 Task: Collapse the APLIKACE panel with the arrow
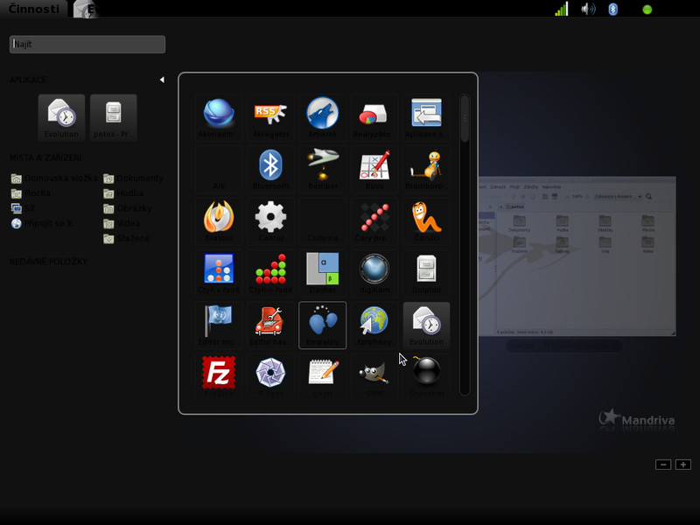[162, 80]
